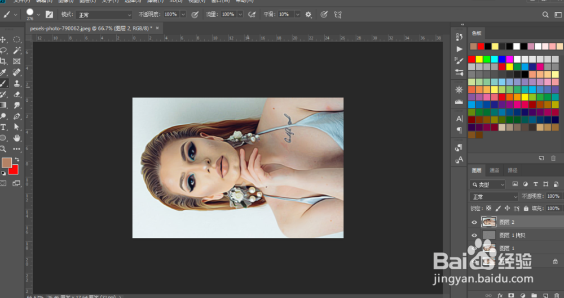
Task: Select the Crop tool
Action: click(x=3, y=61)
